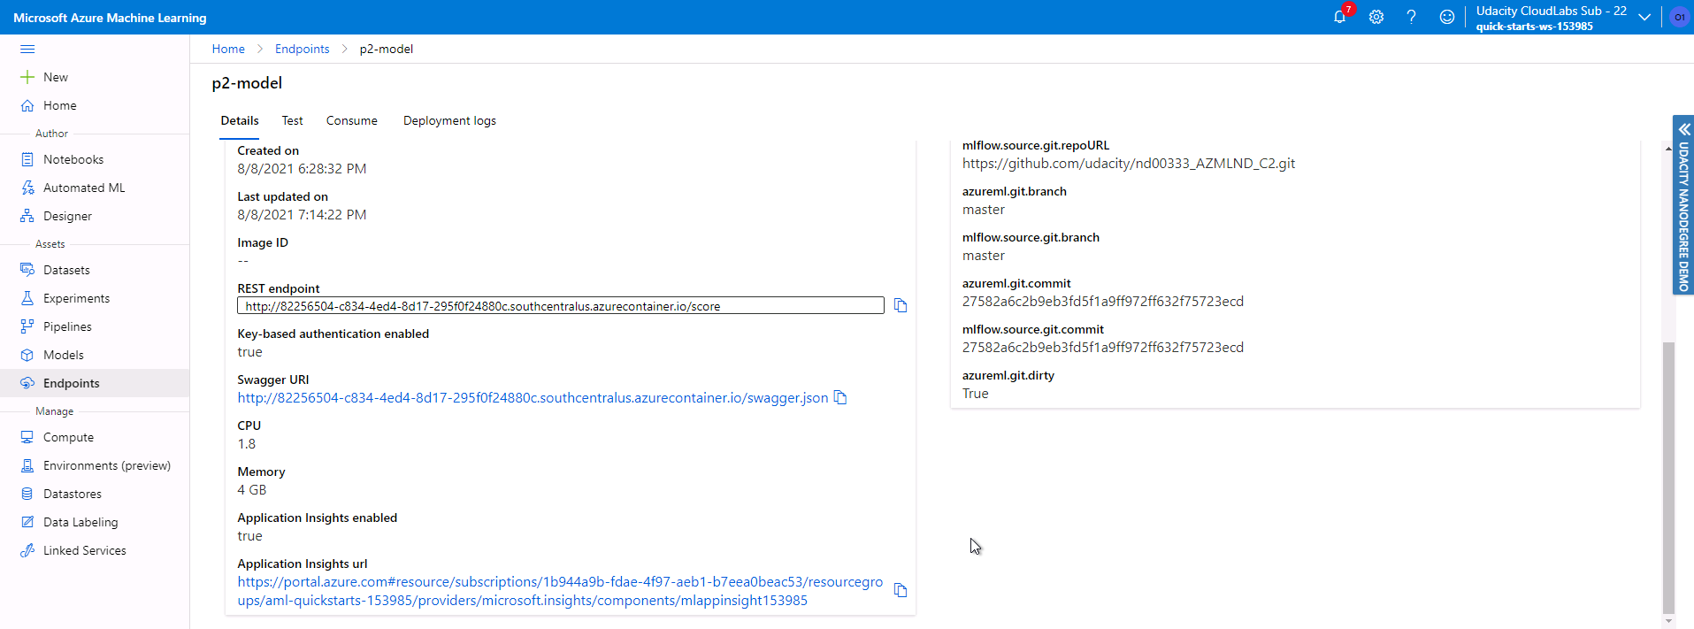Click the Models cube icon
The image size is (1694, 629).
coord(27,355)
